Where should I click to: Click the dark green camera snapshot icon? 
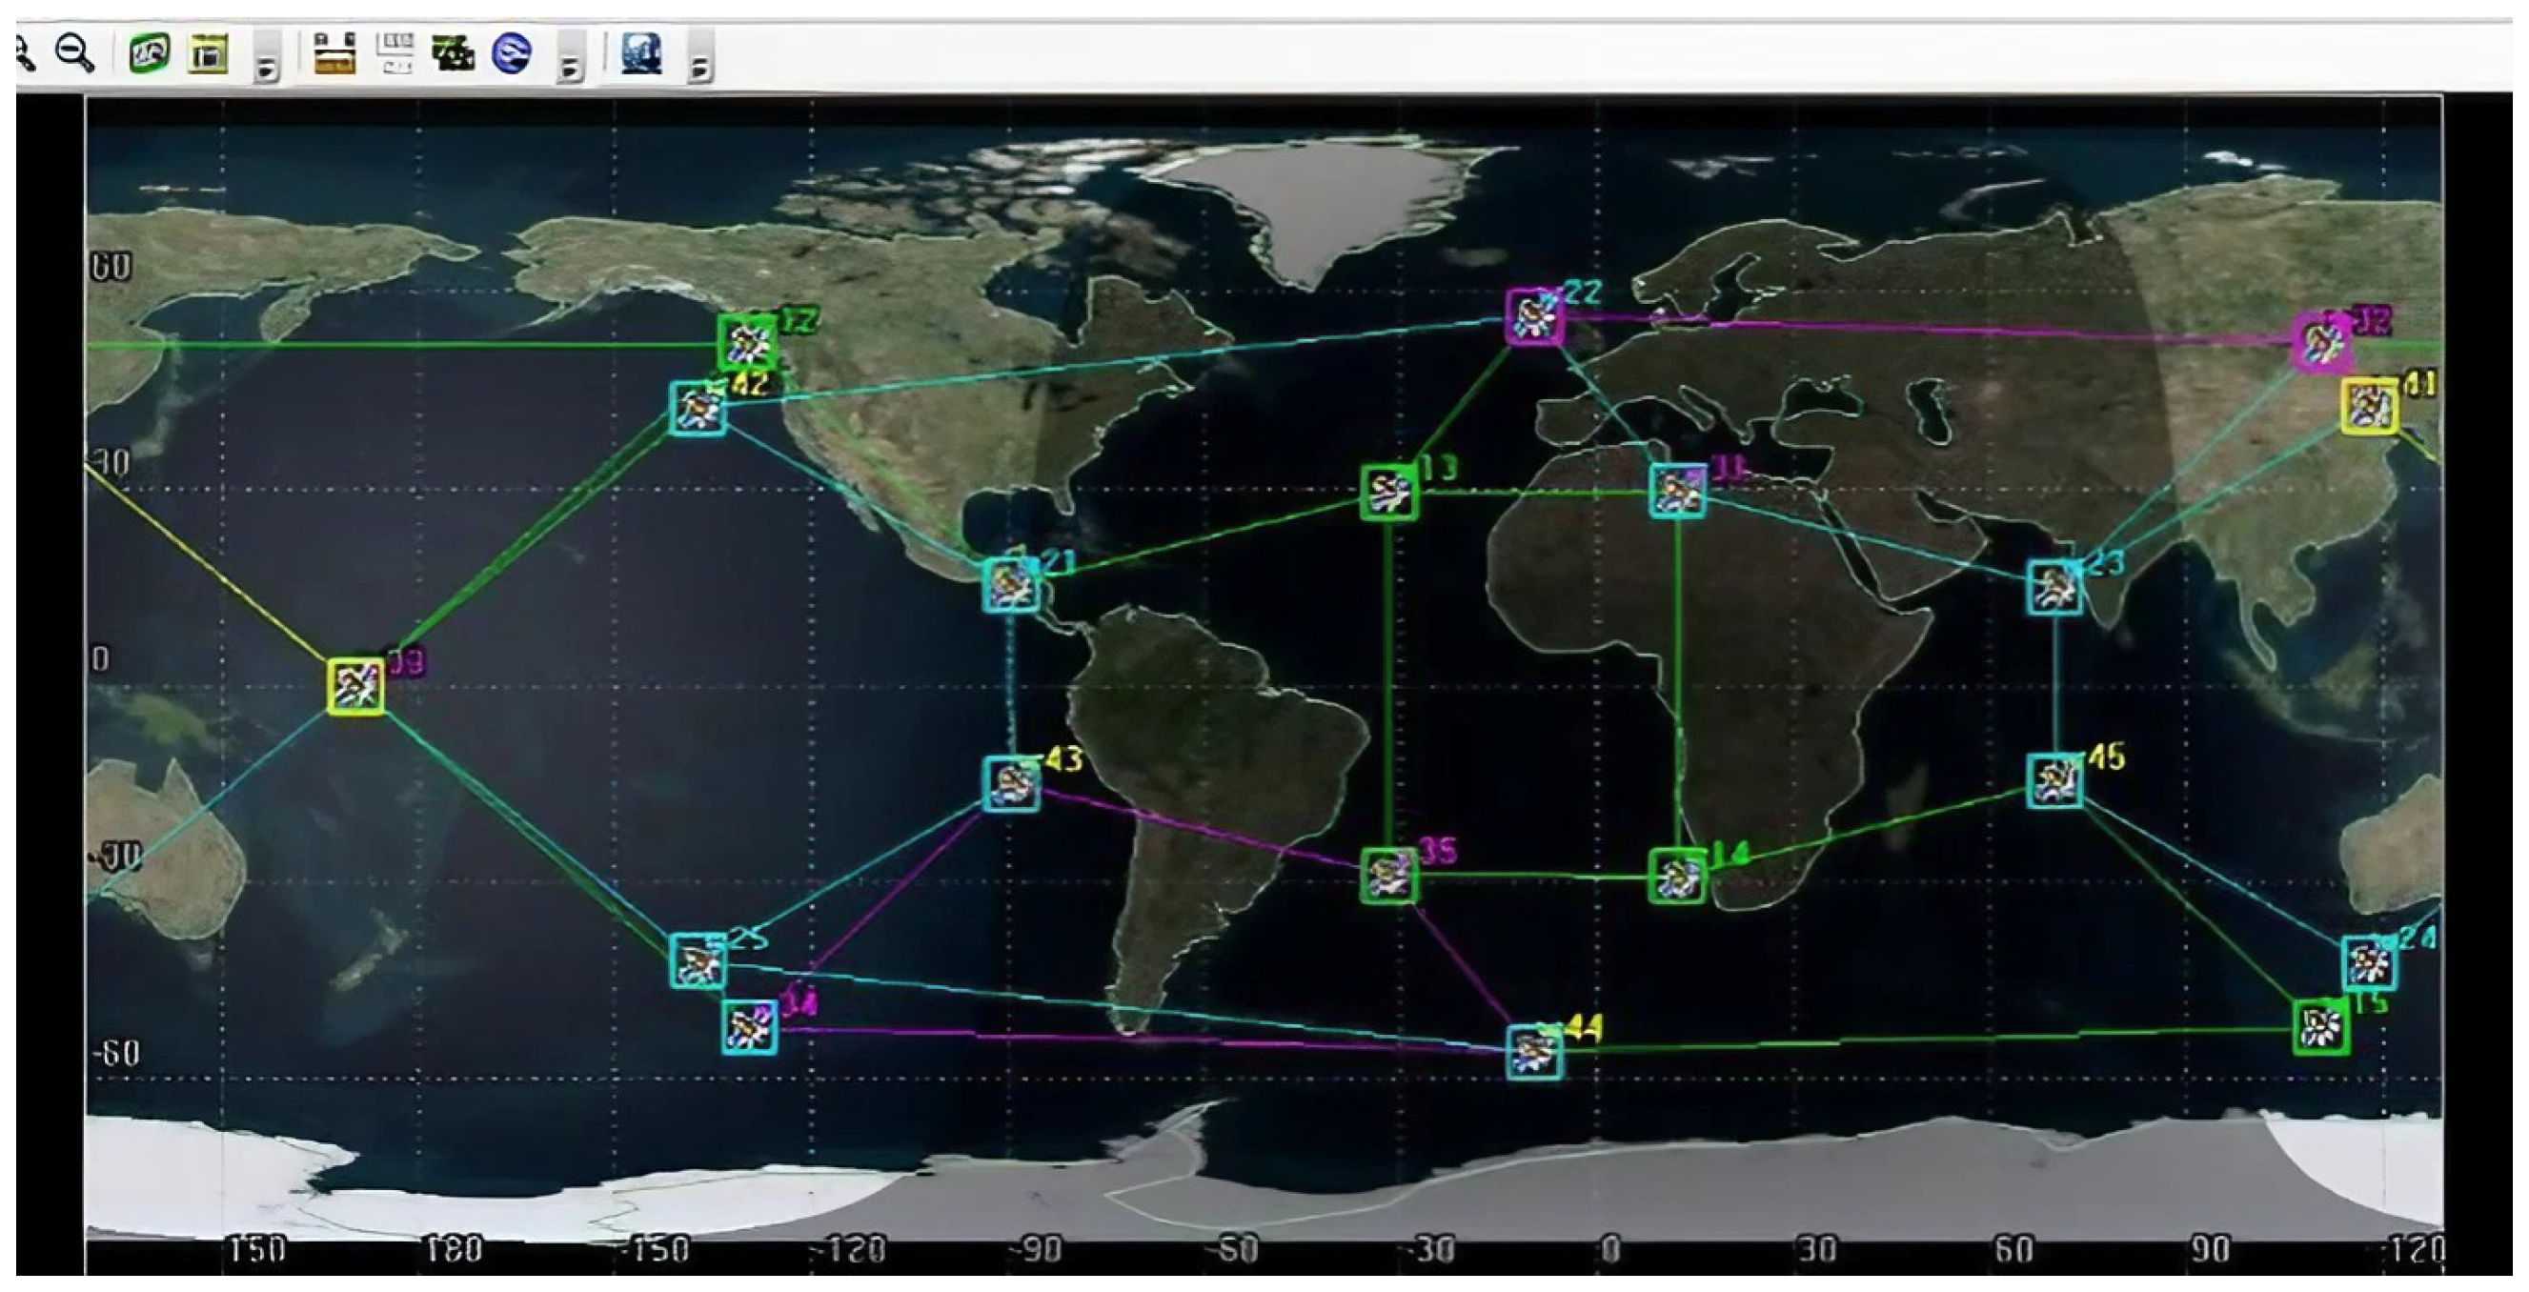[454, 53]
